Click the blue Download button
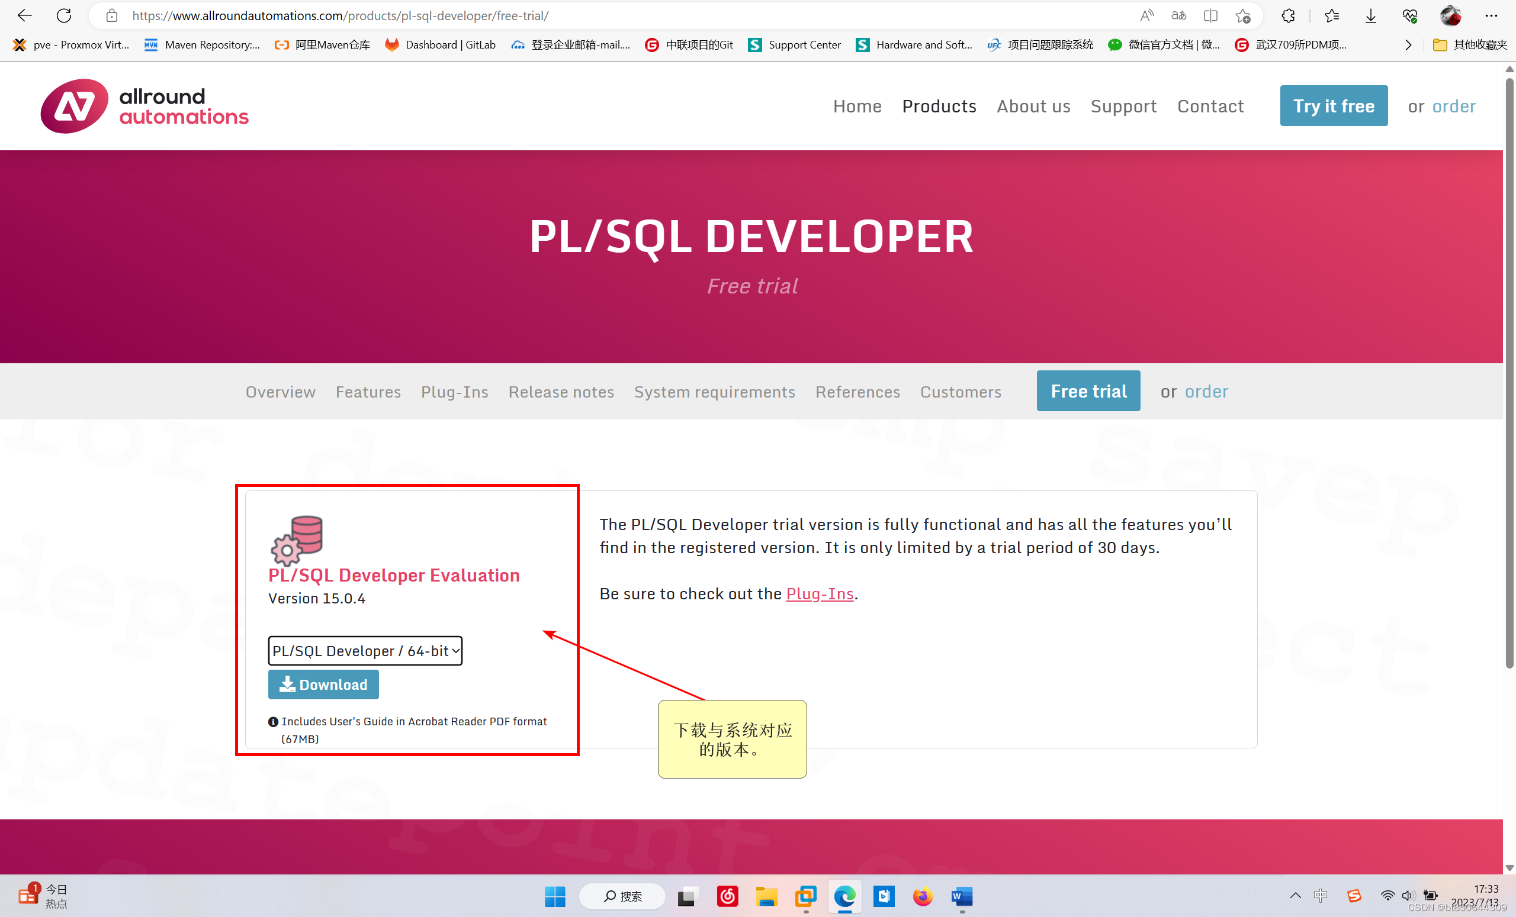Viewport: 1516px width, 917px height. (323, 684)
